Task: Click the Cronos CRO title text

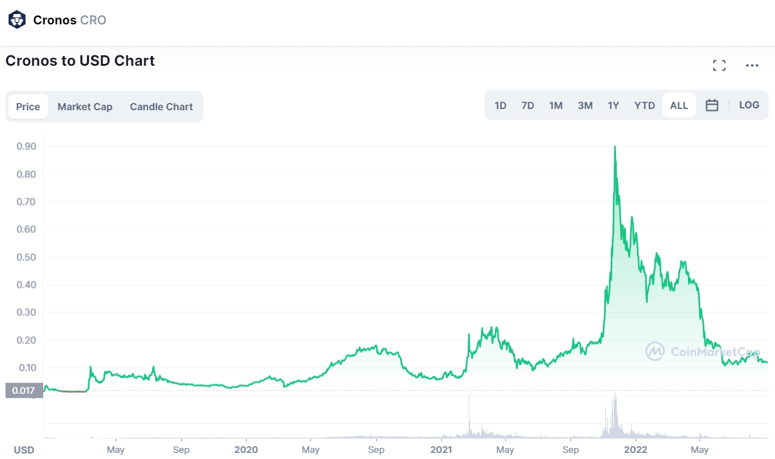Action: [x=69, y=20]
